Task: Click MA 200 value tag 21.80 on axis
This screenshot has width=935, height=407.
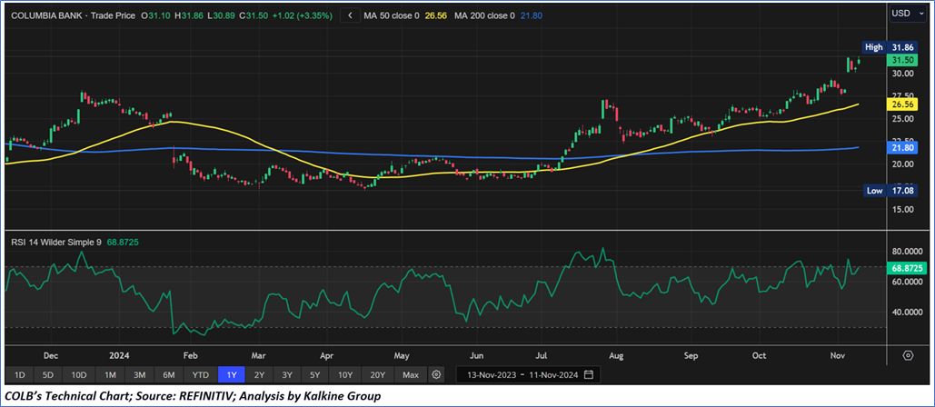Action: pyautogui.click(x=900, y=147)
